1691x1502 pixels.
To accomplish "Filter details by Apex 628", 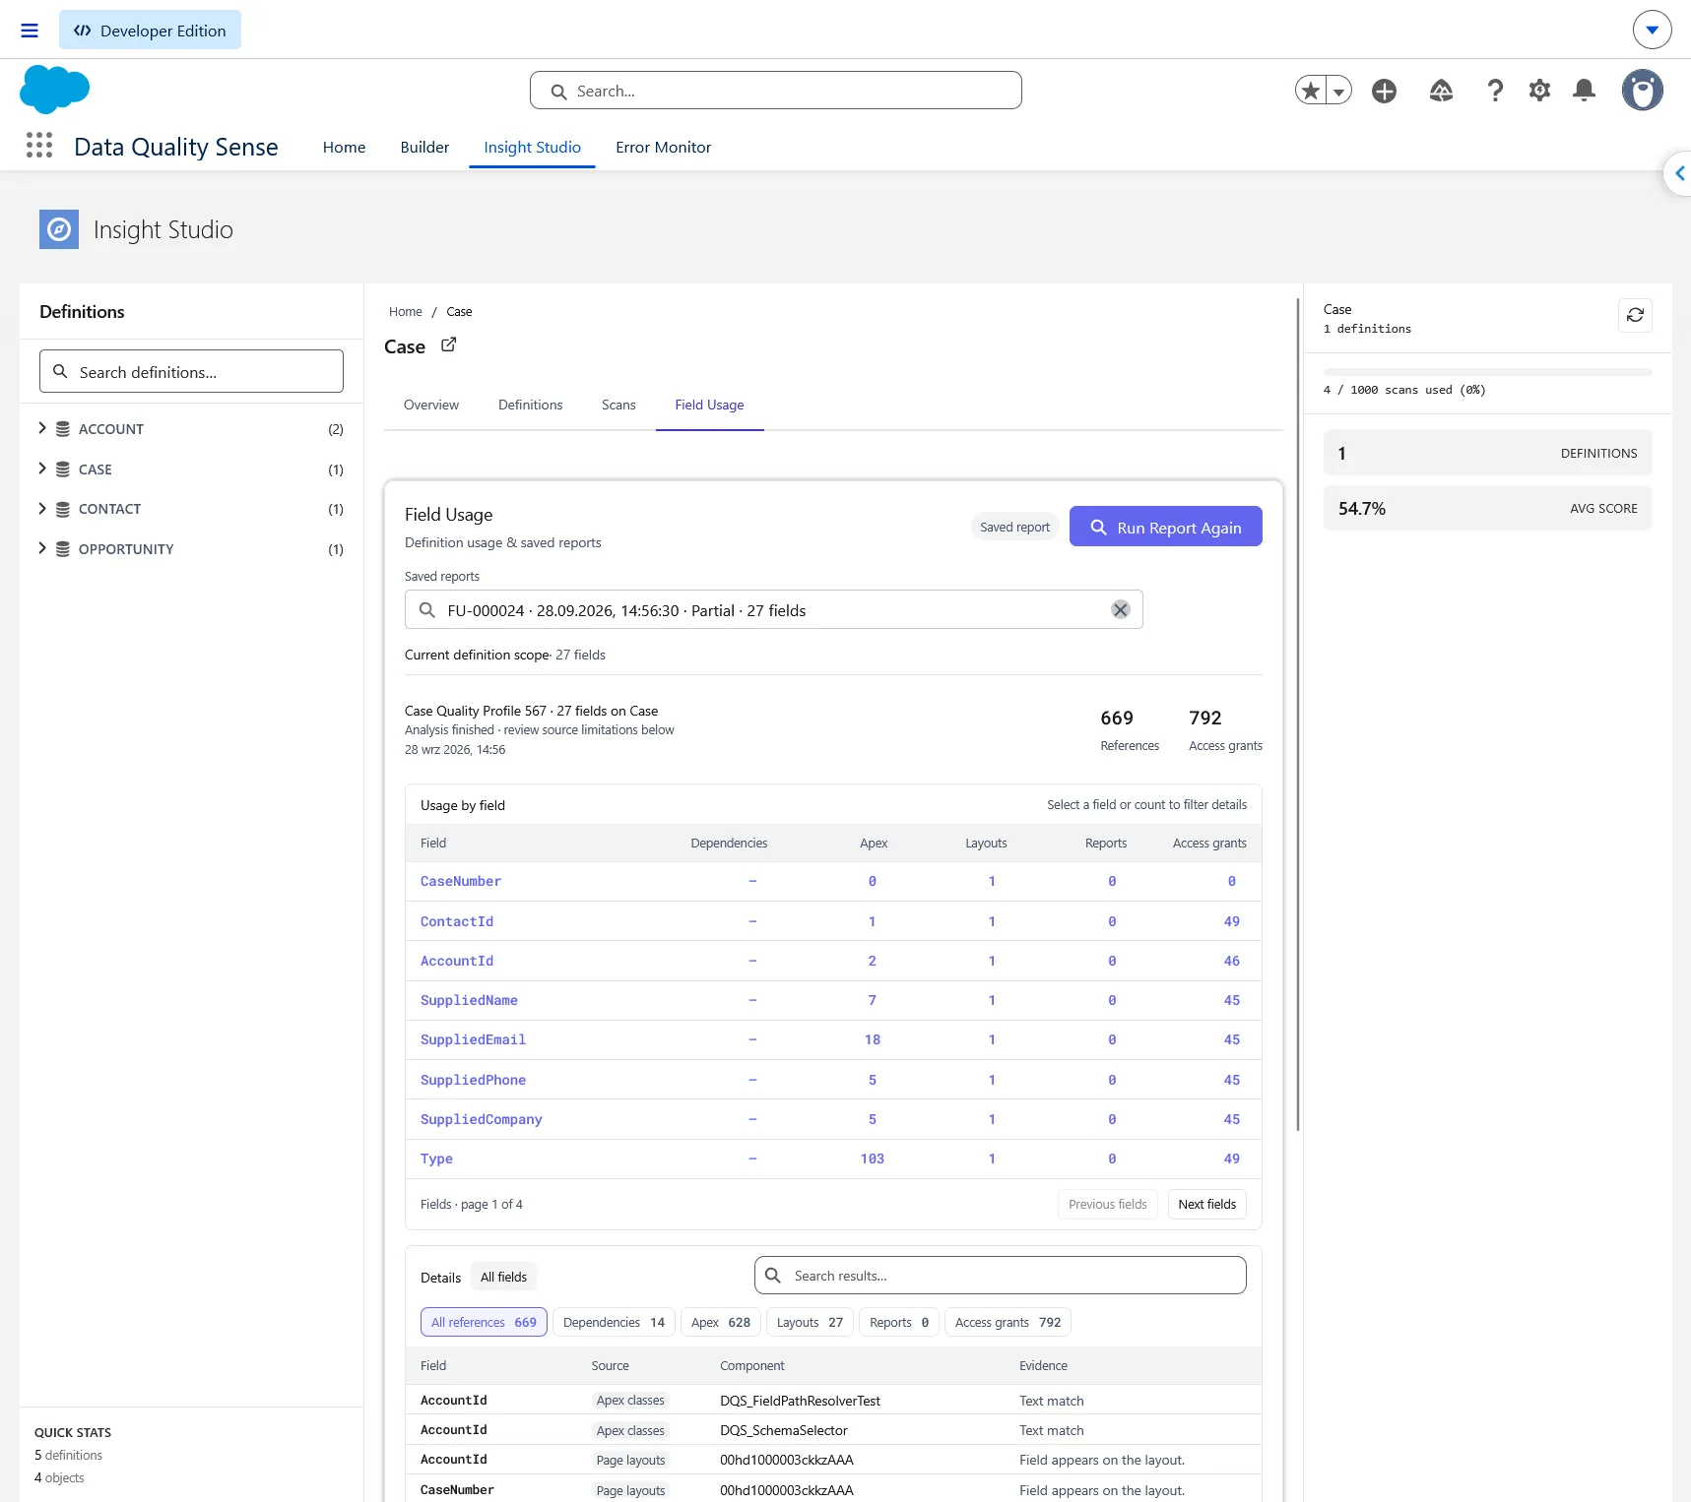I will [x=721, y=1322].
